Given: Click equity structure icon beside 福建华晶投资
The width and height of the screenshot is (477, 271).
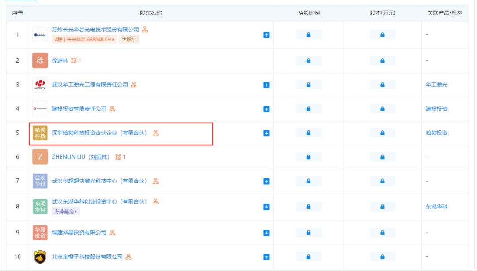Looking at the screenshot, I should pyautogui.click(x=112, y=233).
